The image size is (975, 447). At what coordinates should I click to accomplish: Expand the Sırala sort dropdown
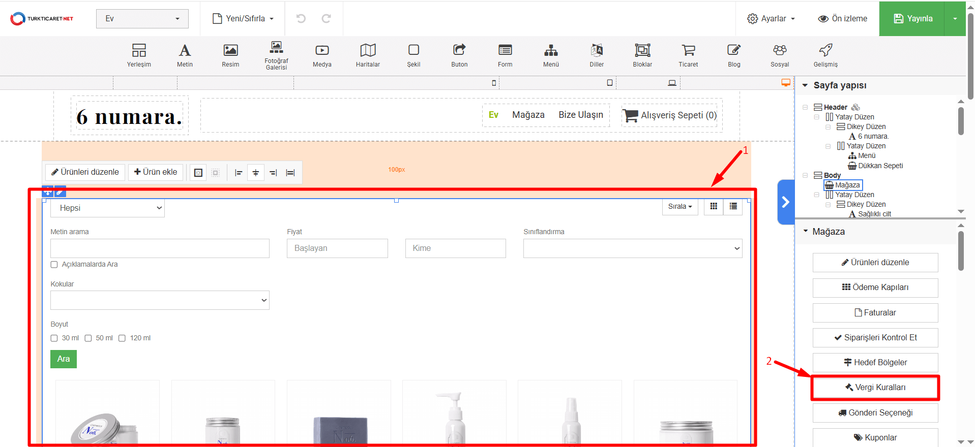point(680,207)
